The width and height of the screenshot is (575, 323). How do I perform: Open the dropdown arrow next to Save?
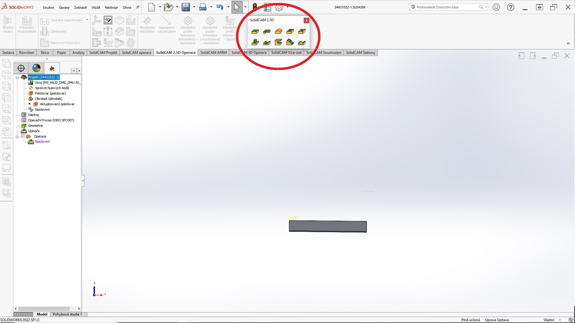[x=194, y=7]
